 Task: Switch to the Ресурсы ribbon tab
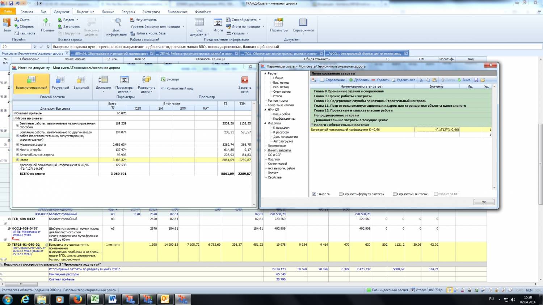[128, 12]
